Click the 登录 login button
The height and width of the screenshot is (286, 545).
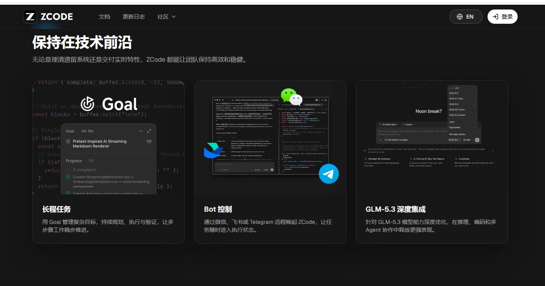(x=503, y=17)
